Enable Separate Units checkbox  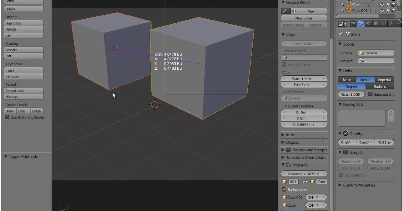370,94
